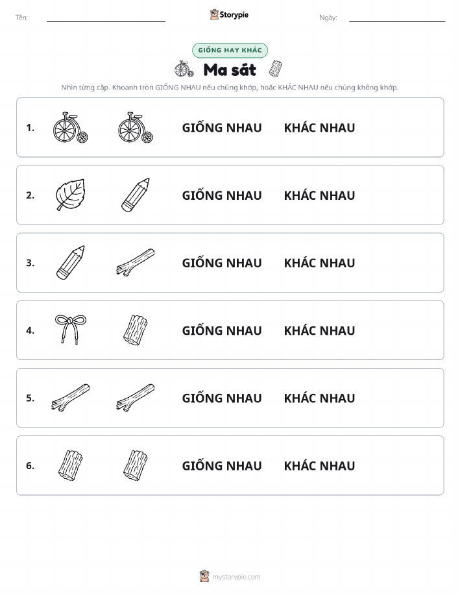Choose GIỐNG NHAU for question 1

(x=222, y=128)
